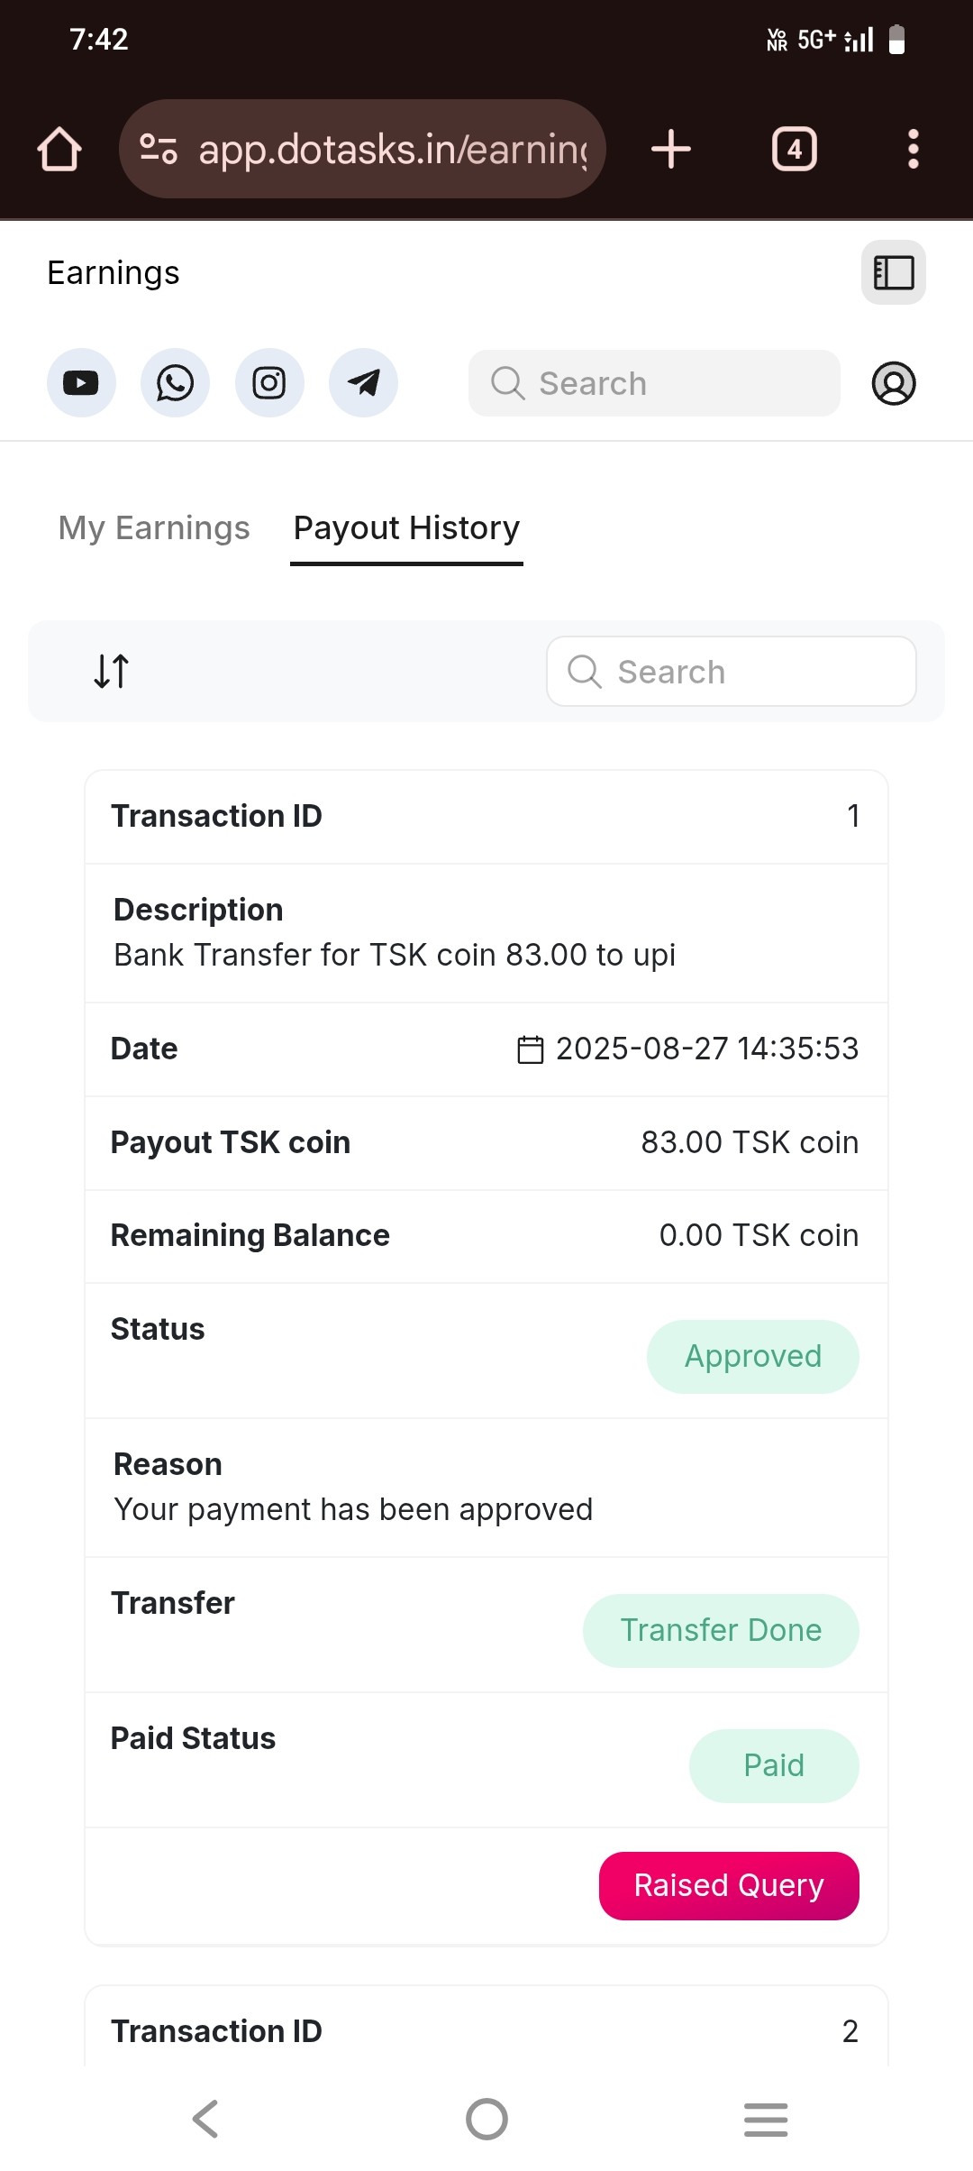This screenshot has height=2171, width=973.
Task: Open the user profile icon
Action: coord(893,383)
